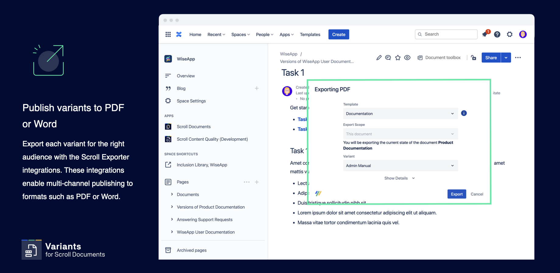Expand the Documents page tree item
Viewport: 560px width, 273px height.
point(172,194)
